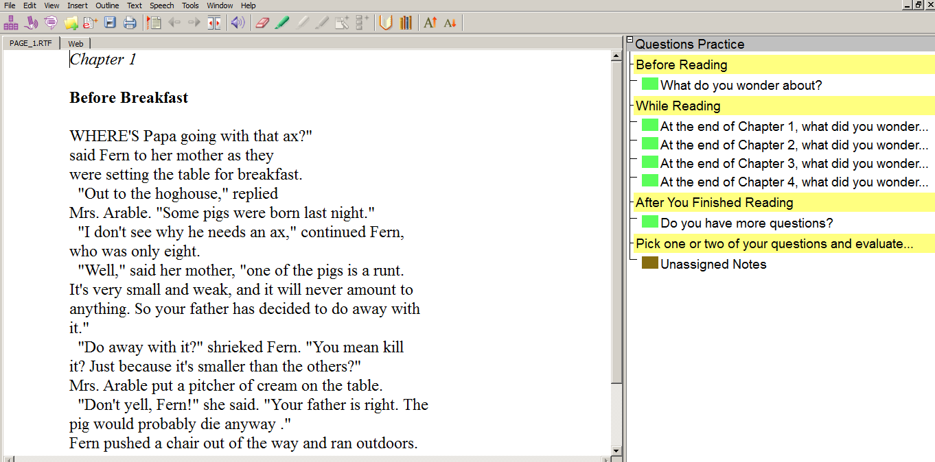The height and width of the screenshot is (462, 935).
Task: Click the purple building-blocks icon in toolbar
Action: coord(11,23)
